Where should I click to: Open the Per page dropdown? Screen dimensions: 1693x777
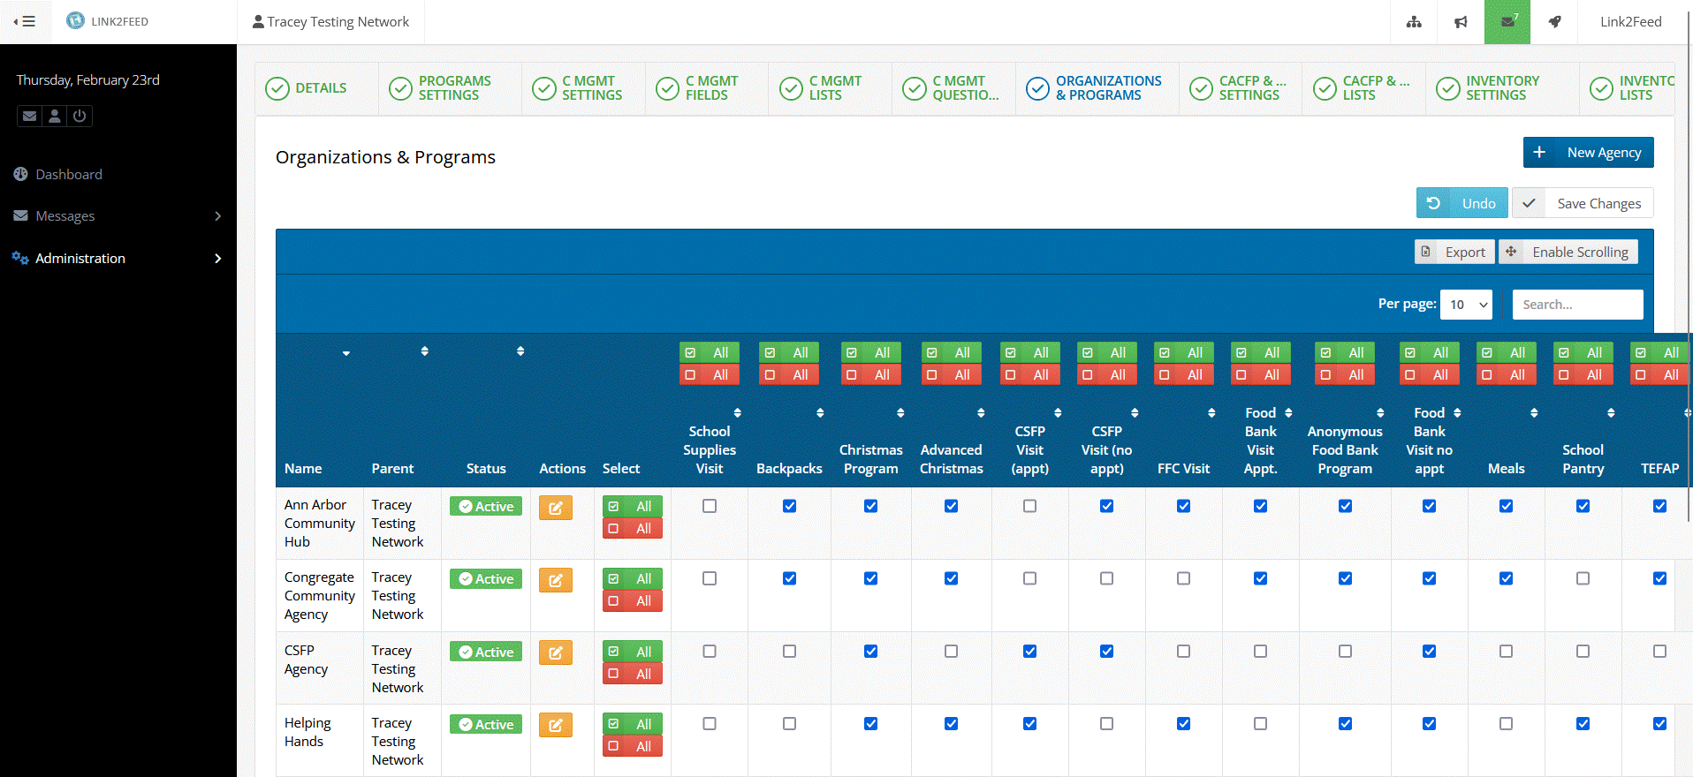click(x=1466, y=305)
